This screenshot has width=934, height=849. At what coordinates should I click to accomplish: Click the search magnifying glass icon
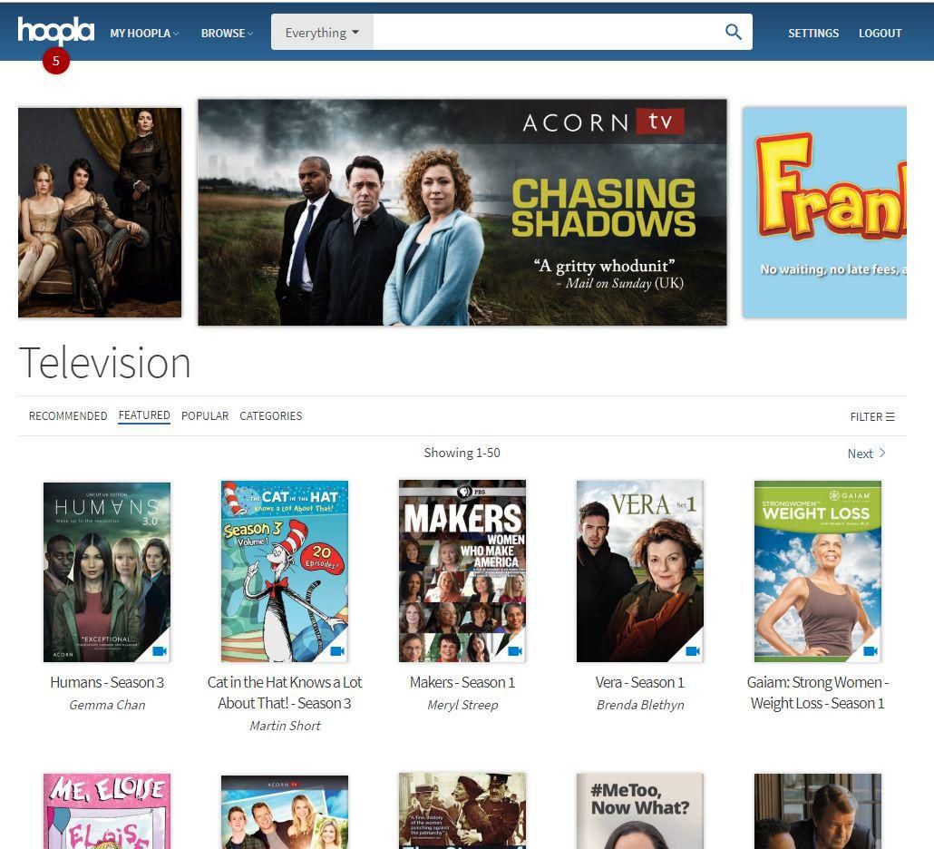pyautogui.click(x=734, y=32)
